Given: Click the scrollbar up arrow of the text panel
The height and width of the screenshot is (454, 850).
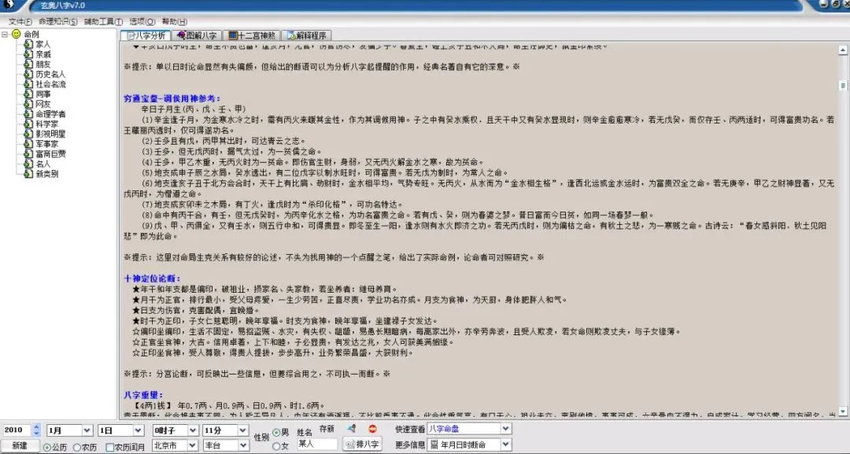Looking at the screenshot, I should (x=843, y=50).
